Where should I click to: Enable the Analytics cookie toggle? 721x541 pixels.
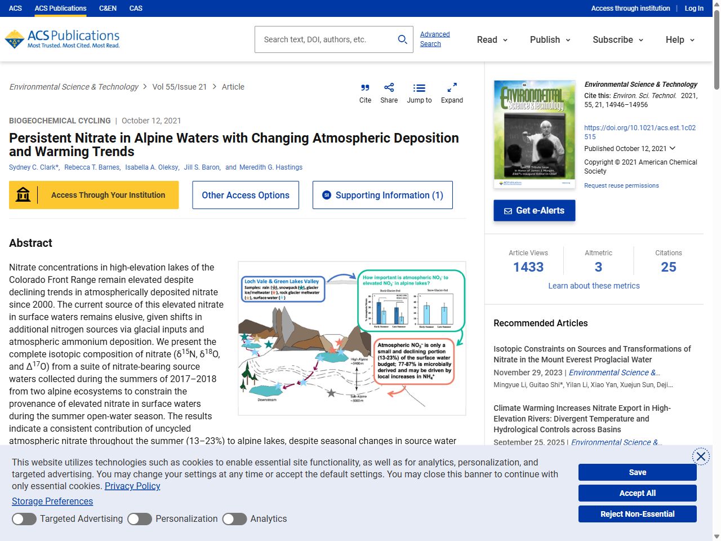(234, 518)
